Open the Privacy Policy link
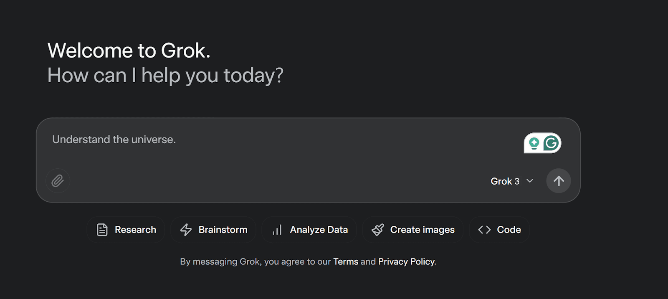The image size is (668, 299). tap(406, 261)
